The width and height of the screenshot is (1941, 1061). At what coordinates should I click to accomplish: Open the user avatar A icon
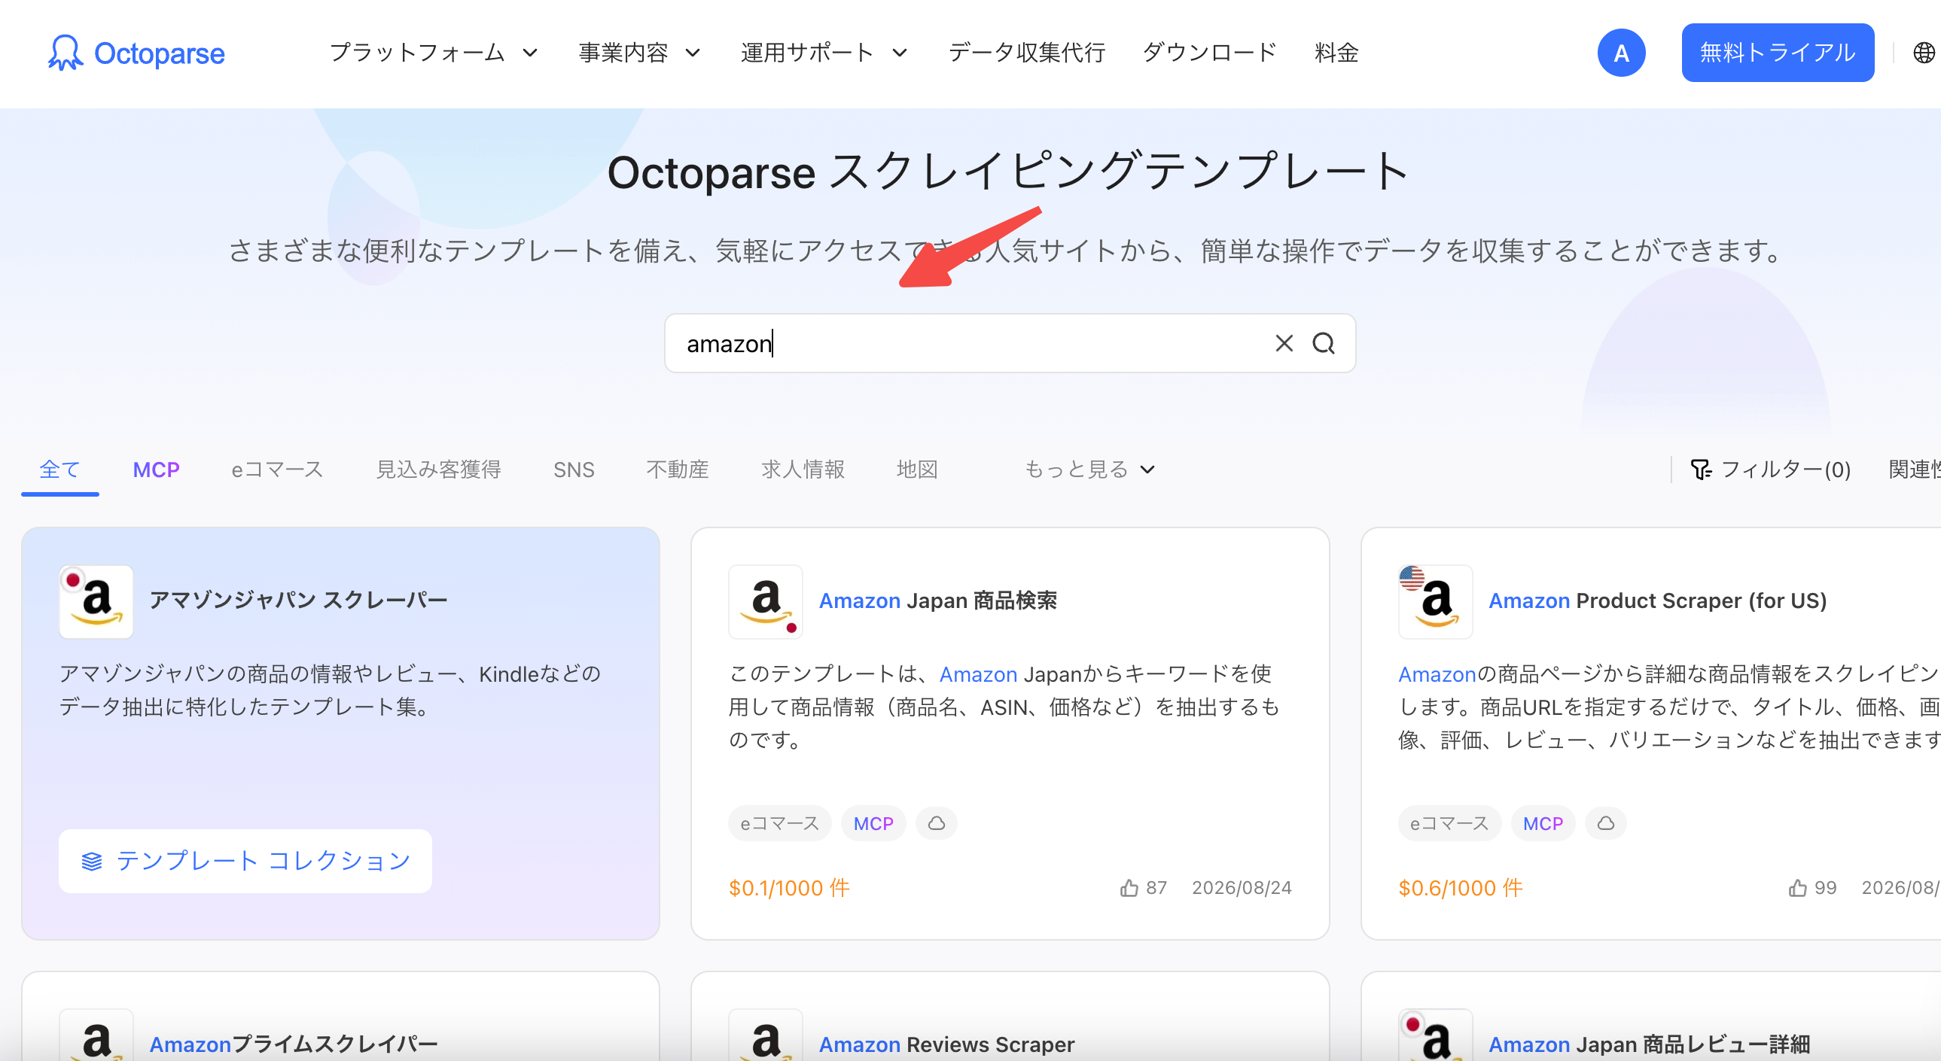(x=1621, y=53)
